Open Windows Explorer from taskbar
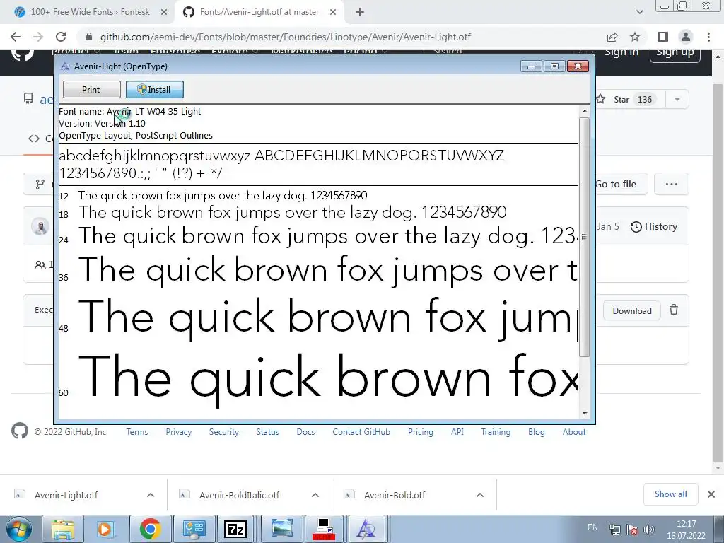The image size is (724, 543). (x=63, y=529)
